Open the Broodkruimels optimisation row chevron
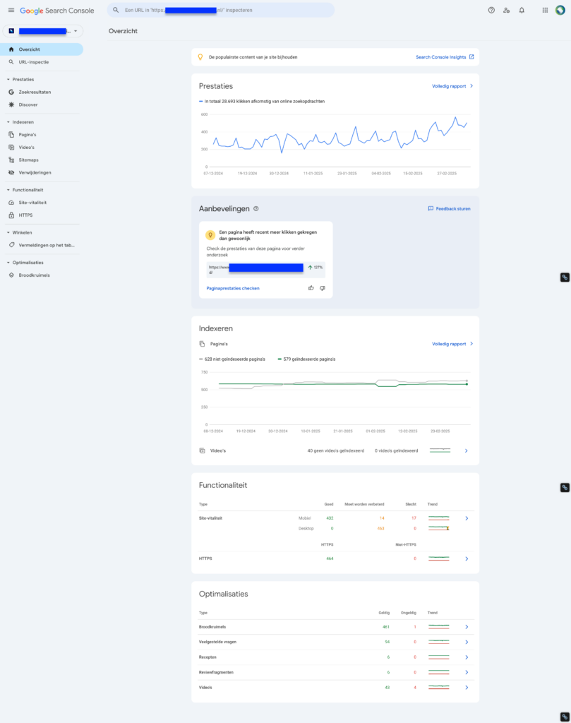Screen dimensions: 571x723 tap(467, 627)
